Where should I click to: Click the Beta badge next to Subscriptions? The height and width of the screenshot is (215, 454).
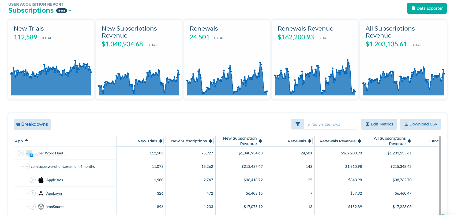click(62, 11)
